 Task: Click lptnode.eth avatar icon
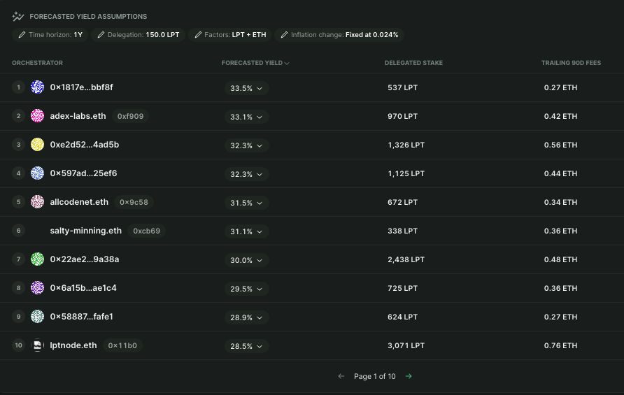pyautogui.click(x=37, y=345)
